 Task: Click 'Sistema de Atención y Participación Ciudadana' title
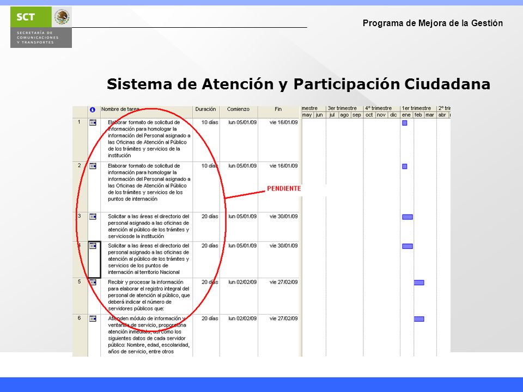coord(299,84)
